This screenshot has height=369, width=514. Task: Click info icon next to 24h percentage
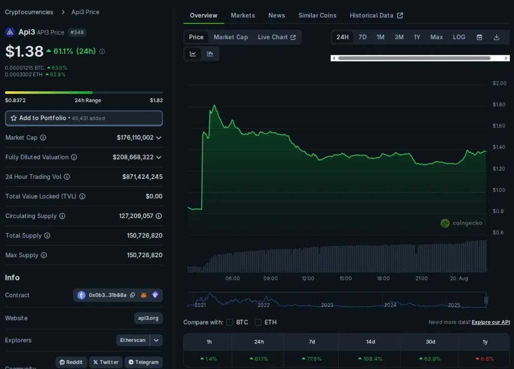coord(102,52)
